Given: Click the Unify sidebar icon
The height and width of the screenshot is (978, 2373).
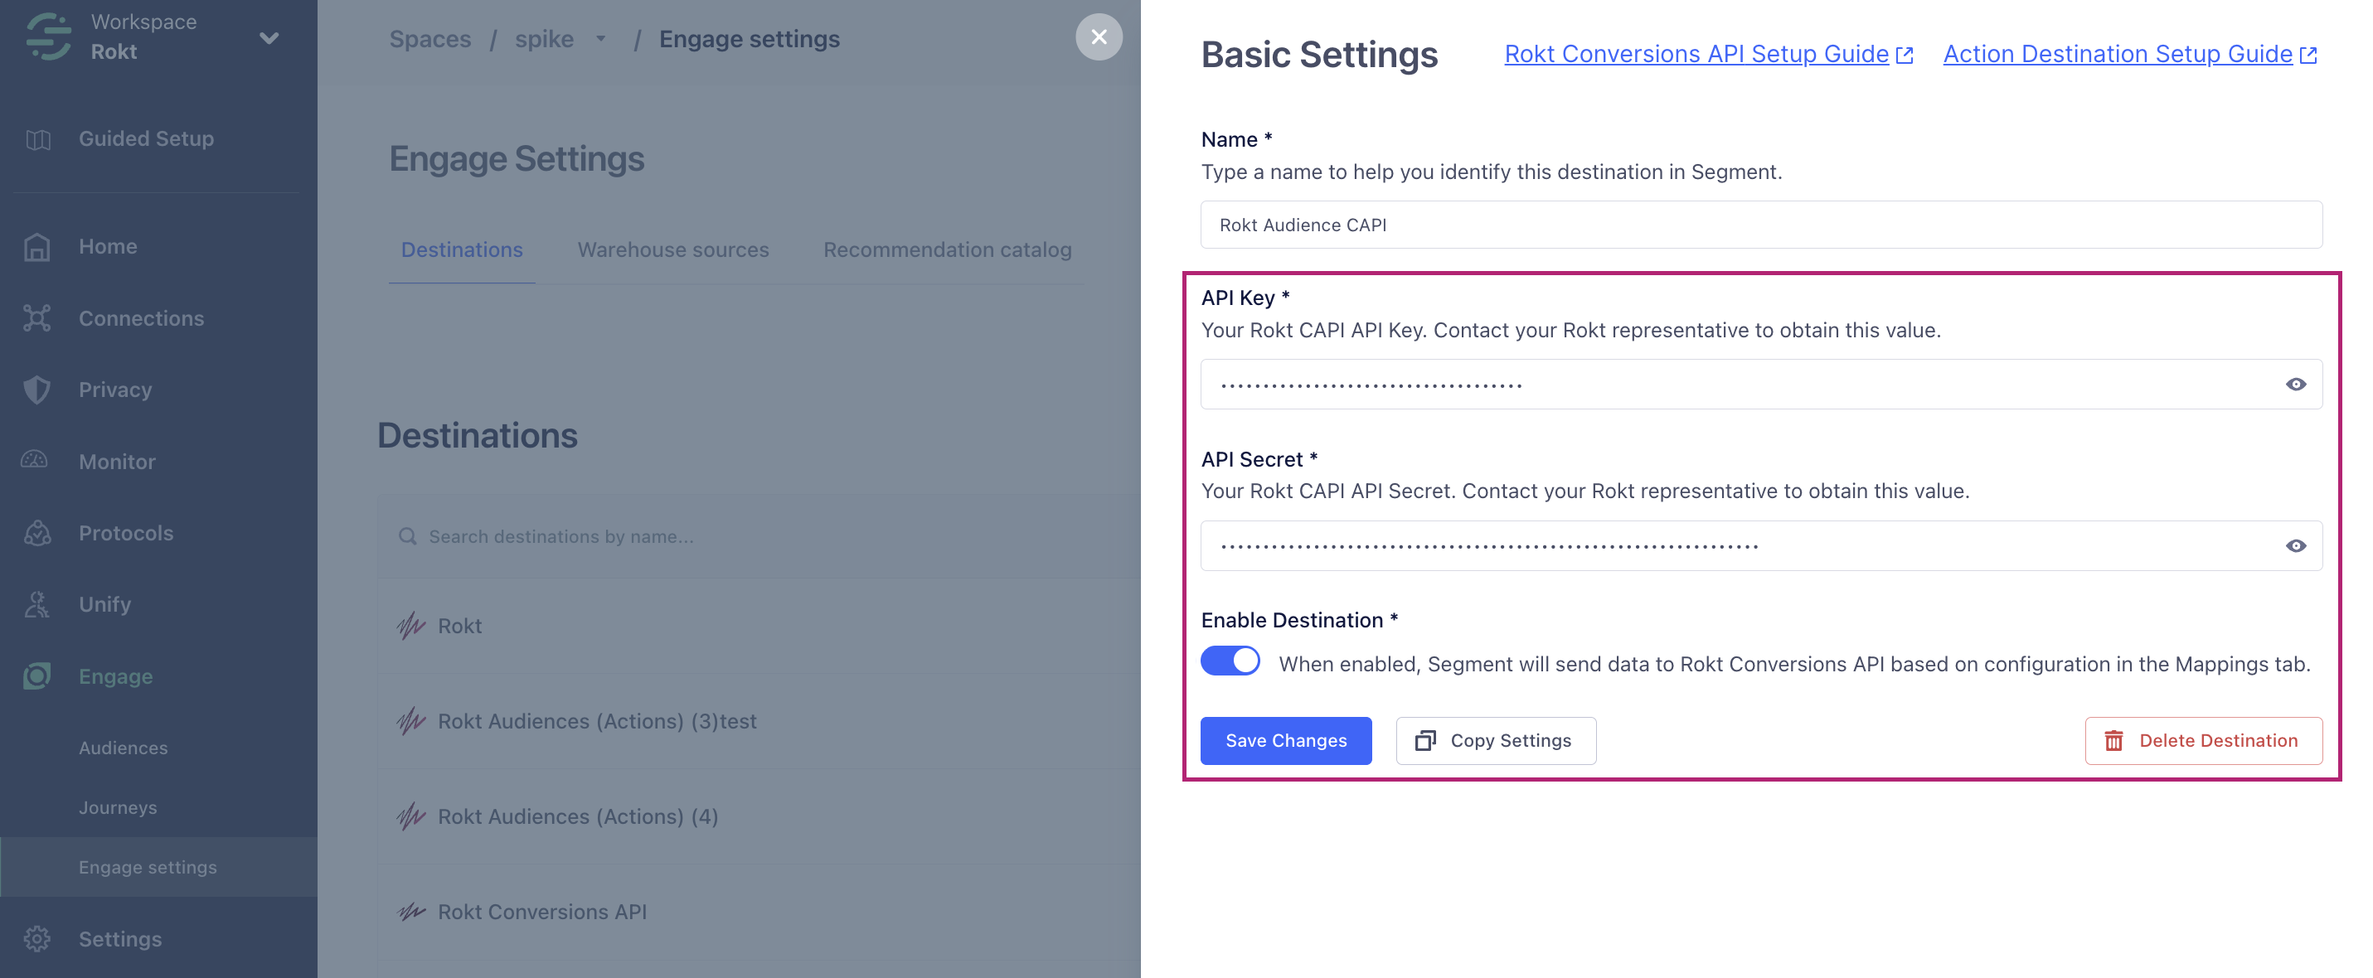Looking at the screenshot, I should click(36, 604).
